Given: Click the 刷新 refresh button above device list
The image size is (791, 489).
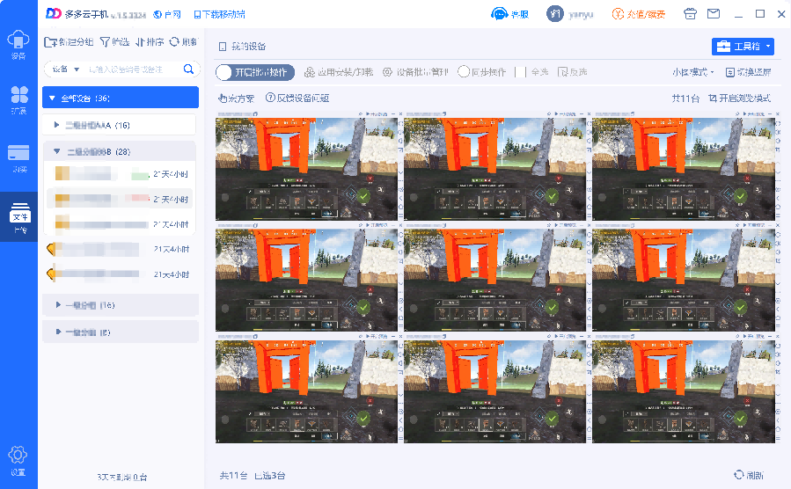Looking at the screenshot, I should point(183,42).
